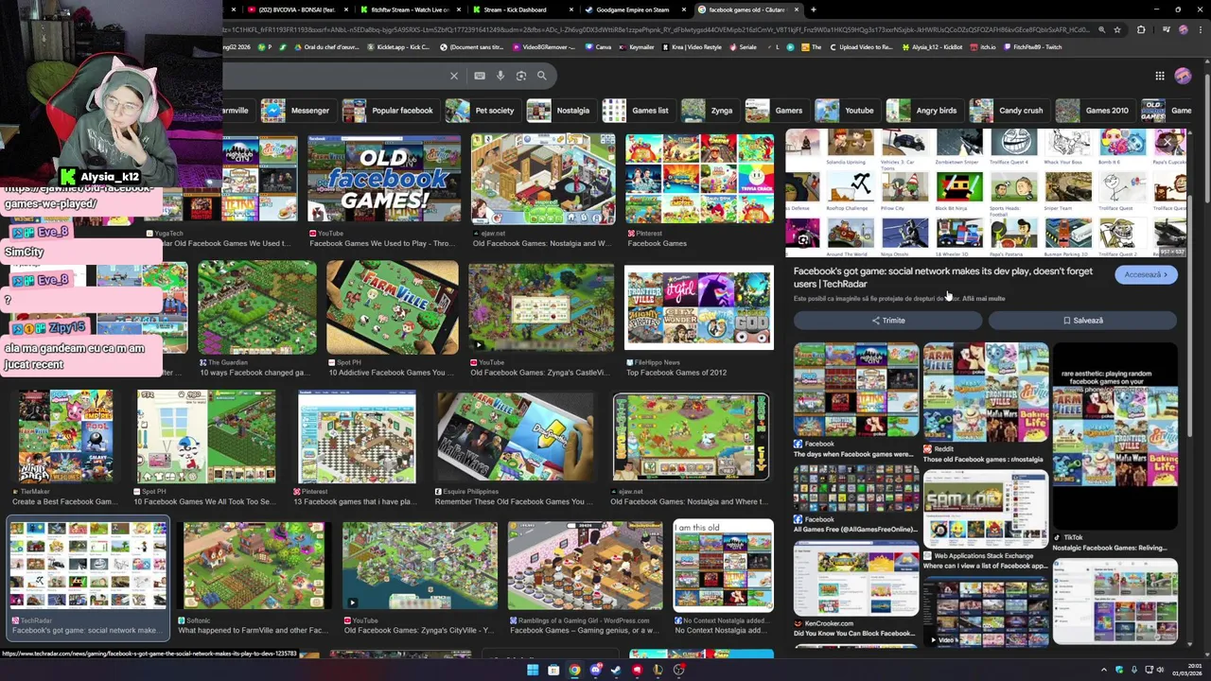Show hidden system tray icons

(x=1103, y=671)
